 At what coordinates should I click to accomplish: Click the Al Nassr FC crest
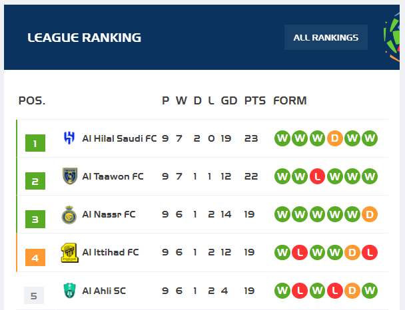click(69, 215)
